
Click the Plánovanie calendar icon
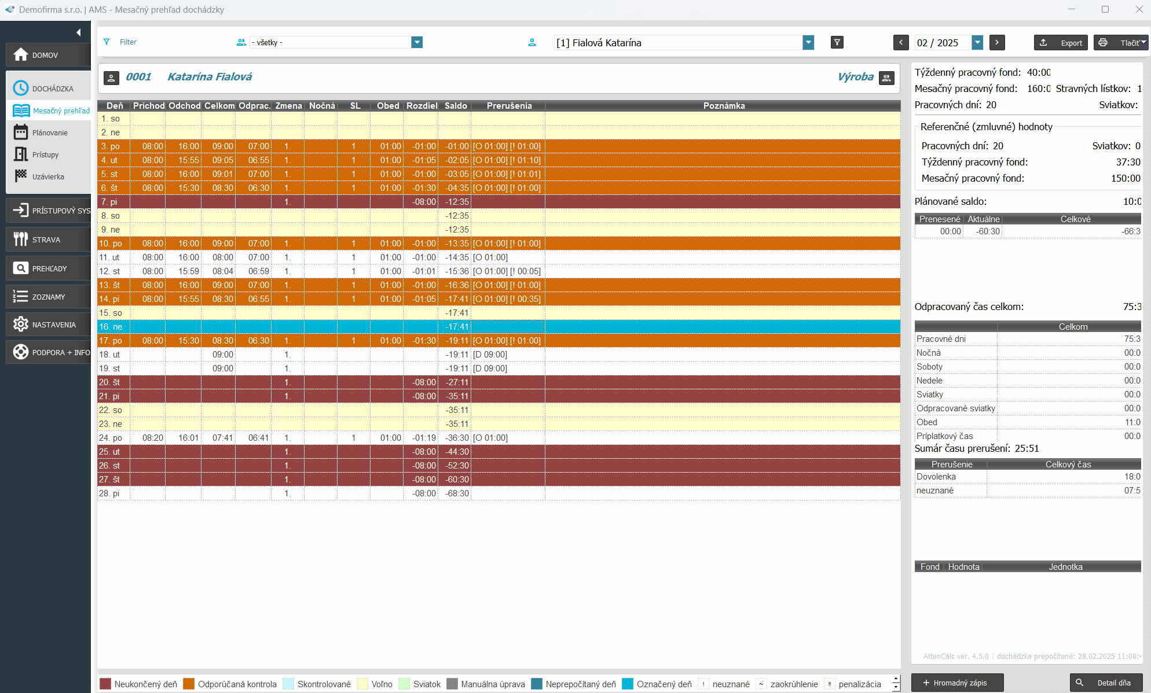[21, 132]
